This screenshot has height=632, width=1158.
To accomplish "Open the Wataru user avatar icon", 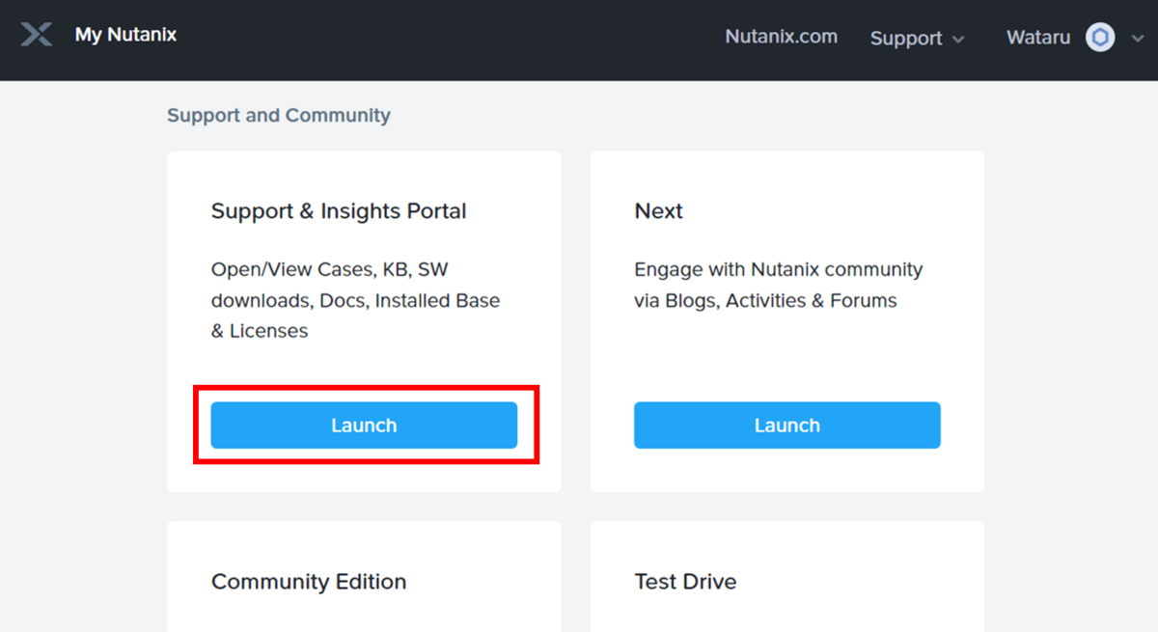I will [x=1100, y=38].
